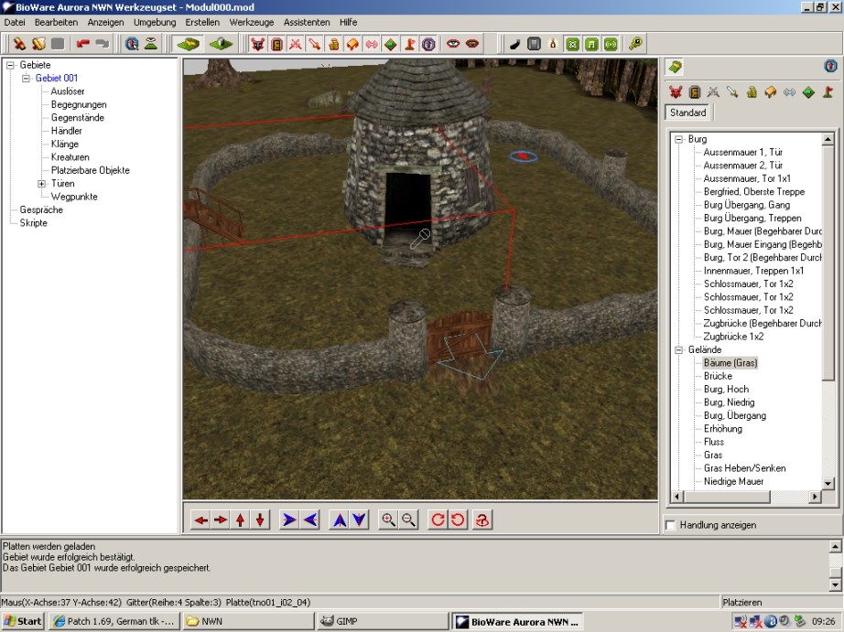Click the zoom out magnifier button
The height and width of the screenshot is (632, 844).
409,520
